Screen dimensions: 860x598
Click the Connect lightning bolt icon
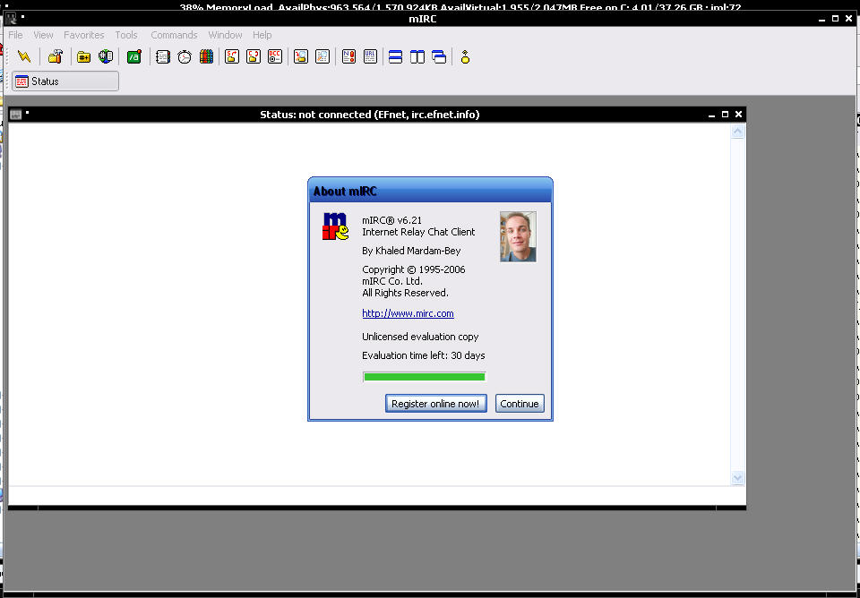click(x=24, y=56)
